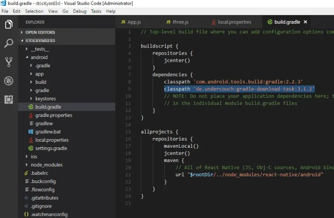334x218 pixels.
Task: Open the Go menu
Action: click(65, 11)
